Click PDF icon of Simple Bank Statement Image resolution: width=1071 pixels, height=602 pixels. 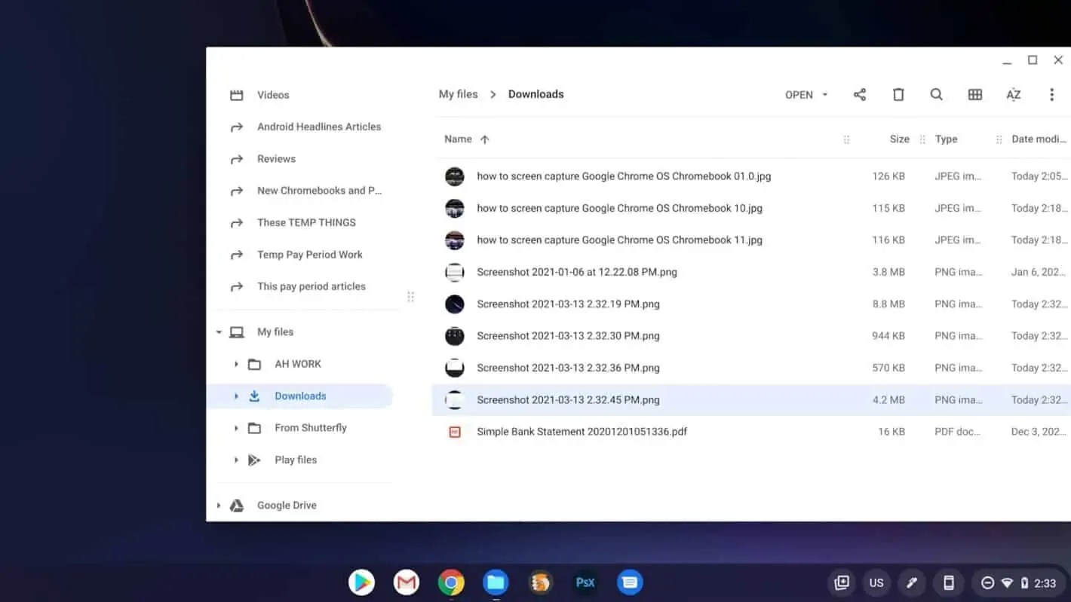coord(454,432)
